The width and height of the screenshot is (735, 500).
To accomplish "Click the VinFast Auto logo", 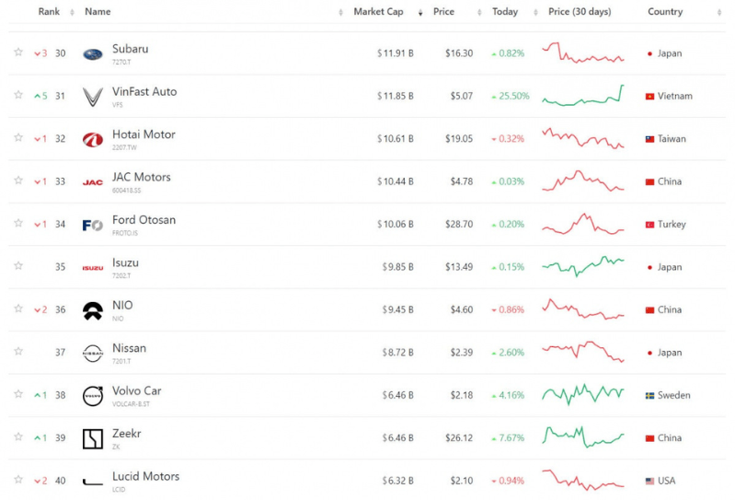I will [x=93, y=97].
